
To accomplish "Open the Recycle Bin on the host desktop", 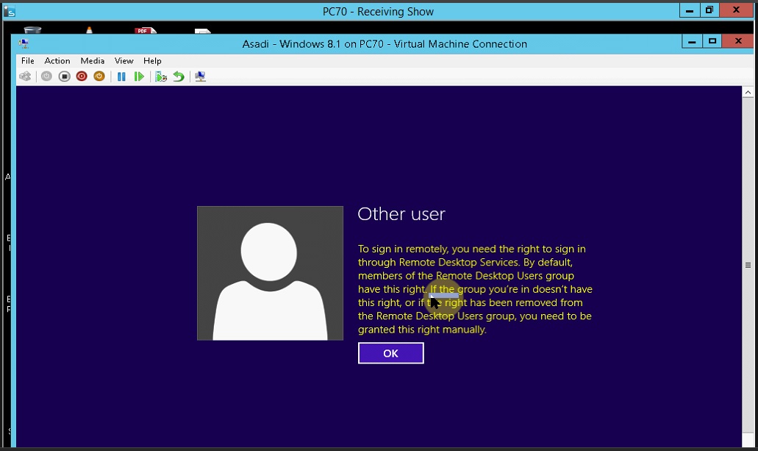I will 33,30.
